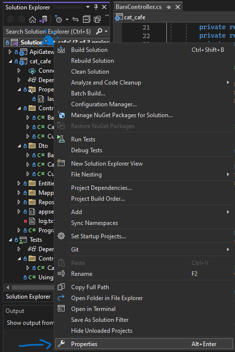
Task: Toggle the pin on Solution Explorer panel
Action: tap(96, 7)
